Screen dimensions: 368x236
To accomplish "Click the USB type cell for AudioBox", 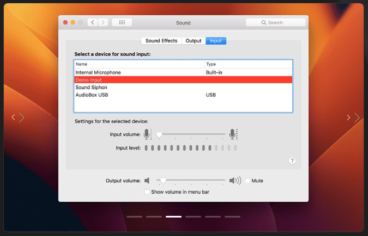I will click(211, 95).
